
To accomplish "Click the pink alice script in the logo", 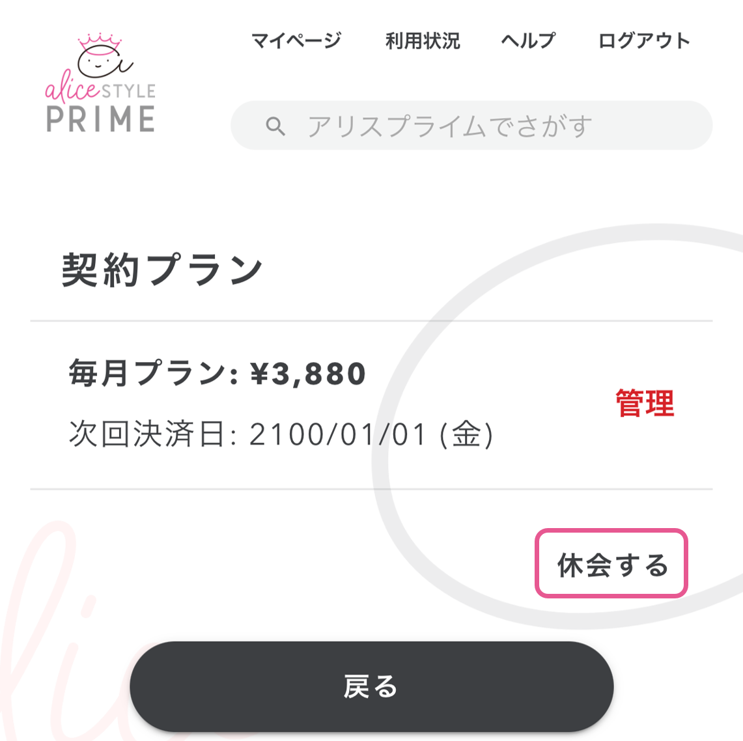I will (x=72, y=91).
